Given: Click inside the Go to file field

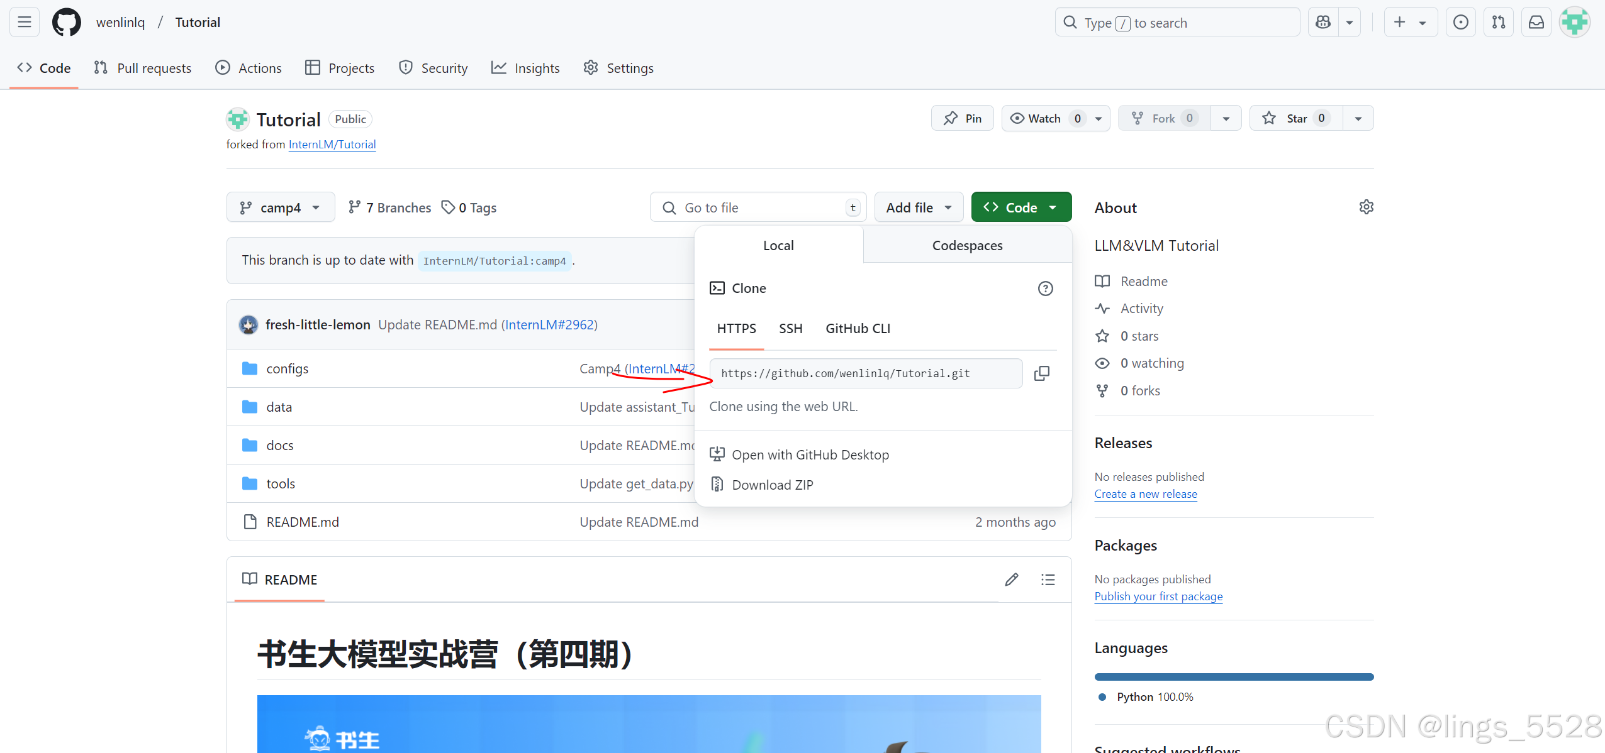Looking at the screenshot, I should point(755,207).
